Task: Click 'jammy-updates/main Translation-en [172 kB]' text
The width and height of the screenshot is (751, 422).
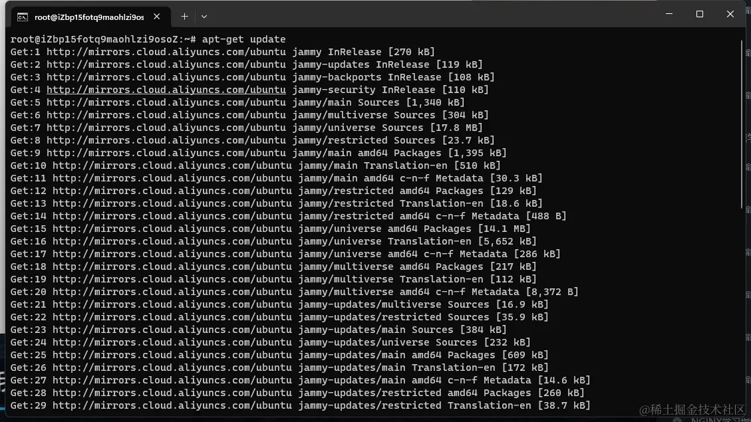Action: tap(424, 368)
